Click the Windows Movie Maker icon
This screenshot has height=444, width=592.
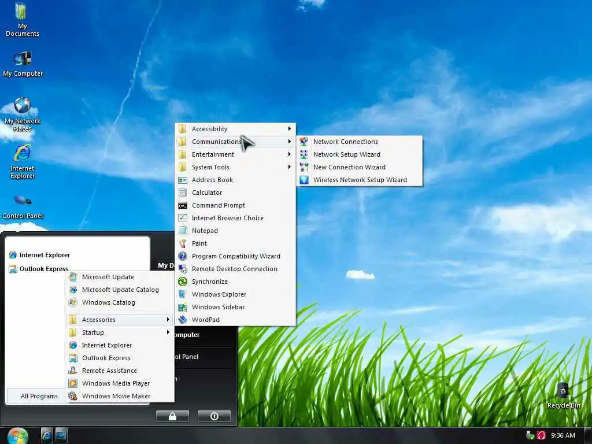pyautogui.click(x=73, y=396)
